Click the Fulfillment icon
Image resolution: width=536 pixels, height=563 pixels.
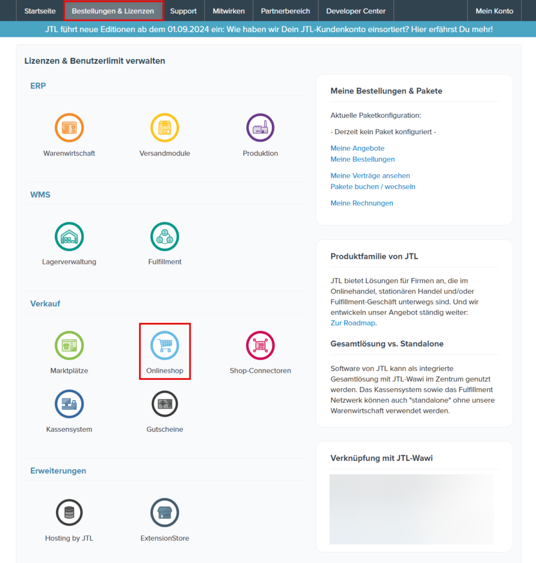pos(165,236)
